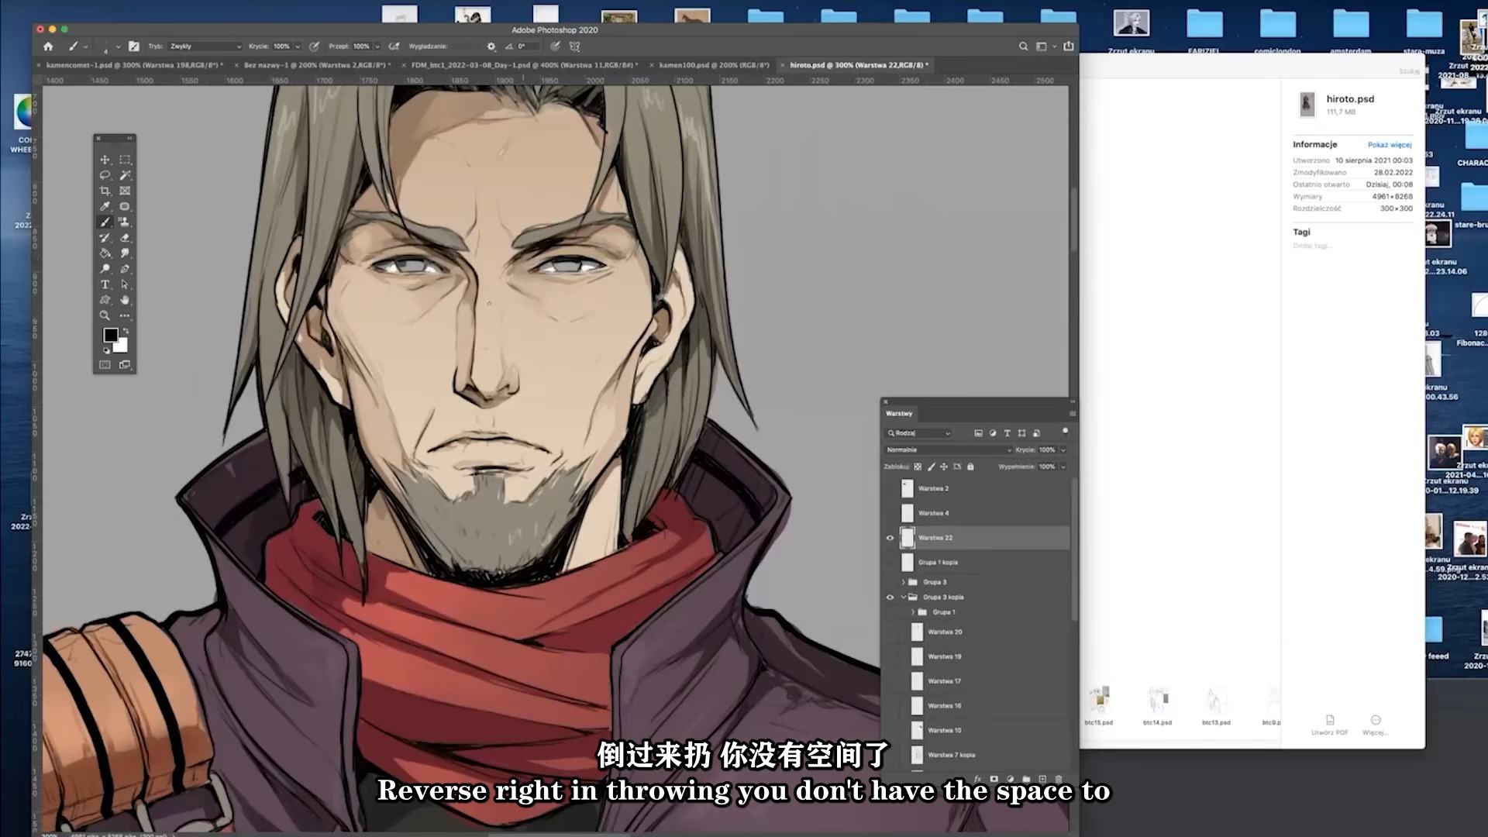Open the Rodzaj layer filter dropdown

[x=918, y=433]
